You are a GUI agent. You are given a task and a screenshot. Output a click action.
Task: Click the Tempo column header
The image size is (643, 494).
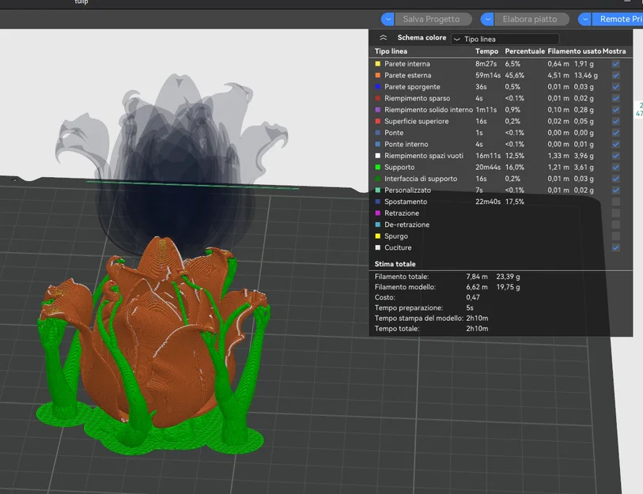486,51
